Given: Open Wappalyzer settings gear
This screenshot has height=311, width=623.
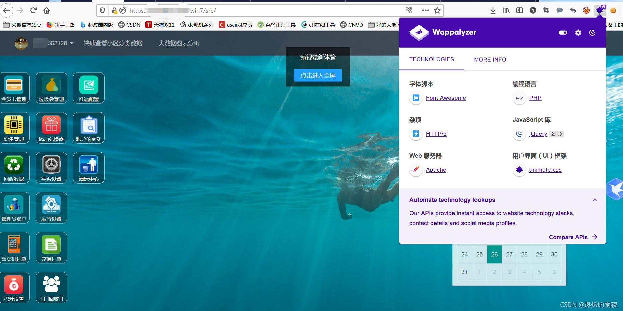Looking at the screenshot, I should [x=578, y=33].
